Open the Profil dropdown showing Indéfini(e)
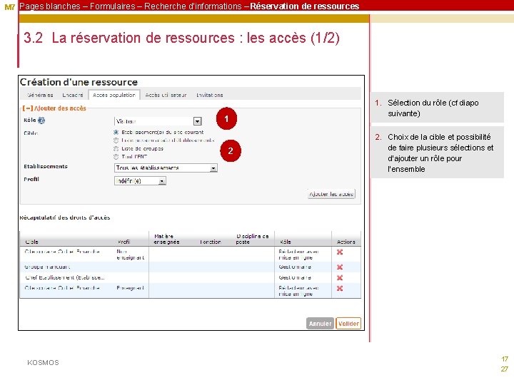Viewport: 514px width, 385px height. click(x=141, y=180)
